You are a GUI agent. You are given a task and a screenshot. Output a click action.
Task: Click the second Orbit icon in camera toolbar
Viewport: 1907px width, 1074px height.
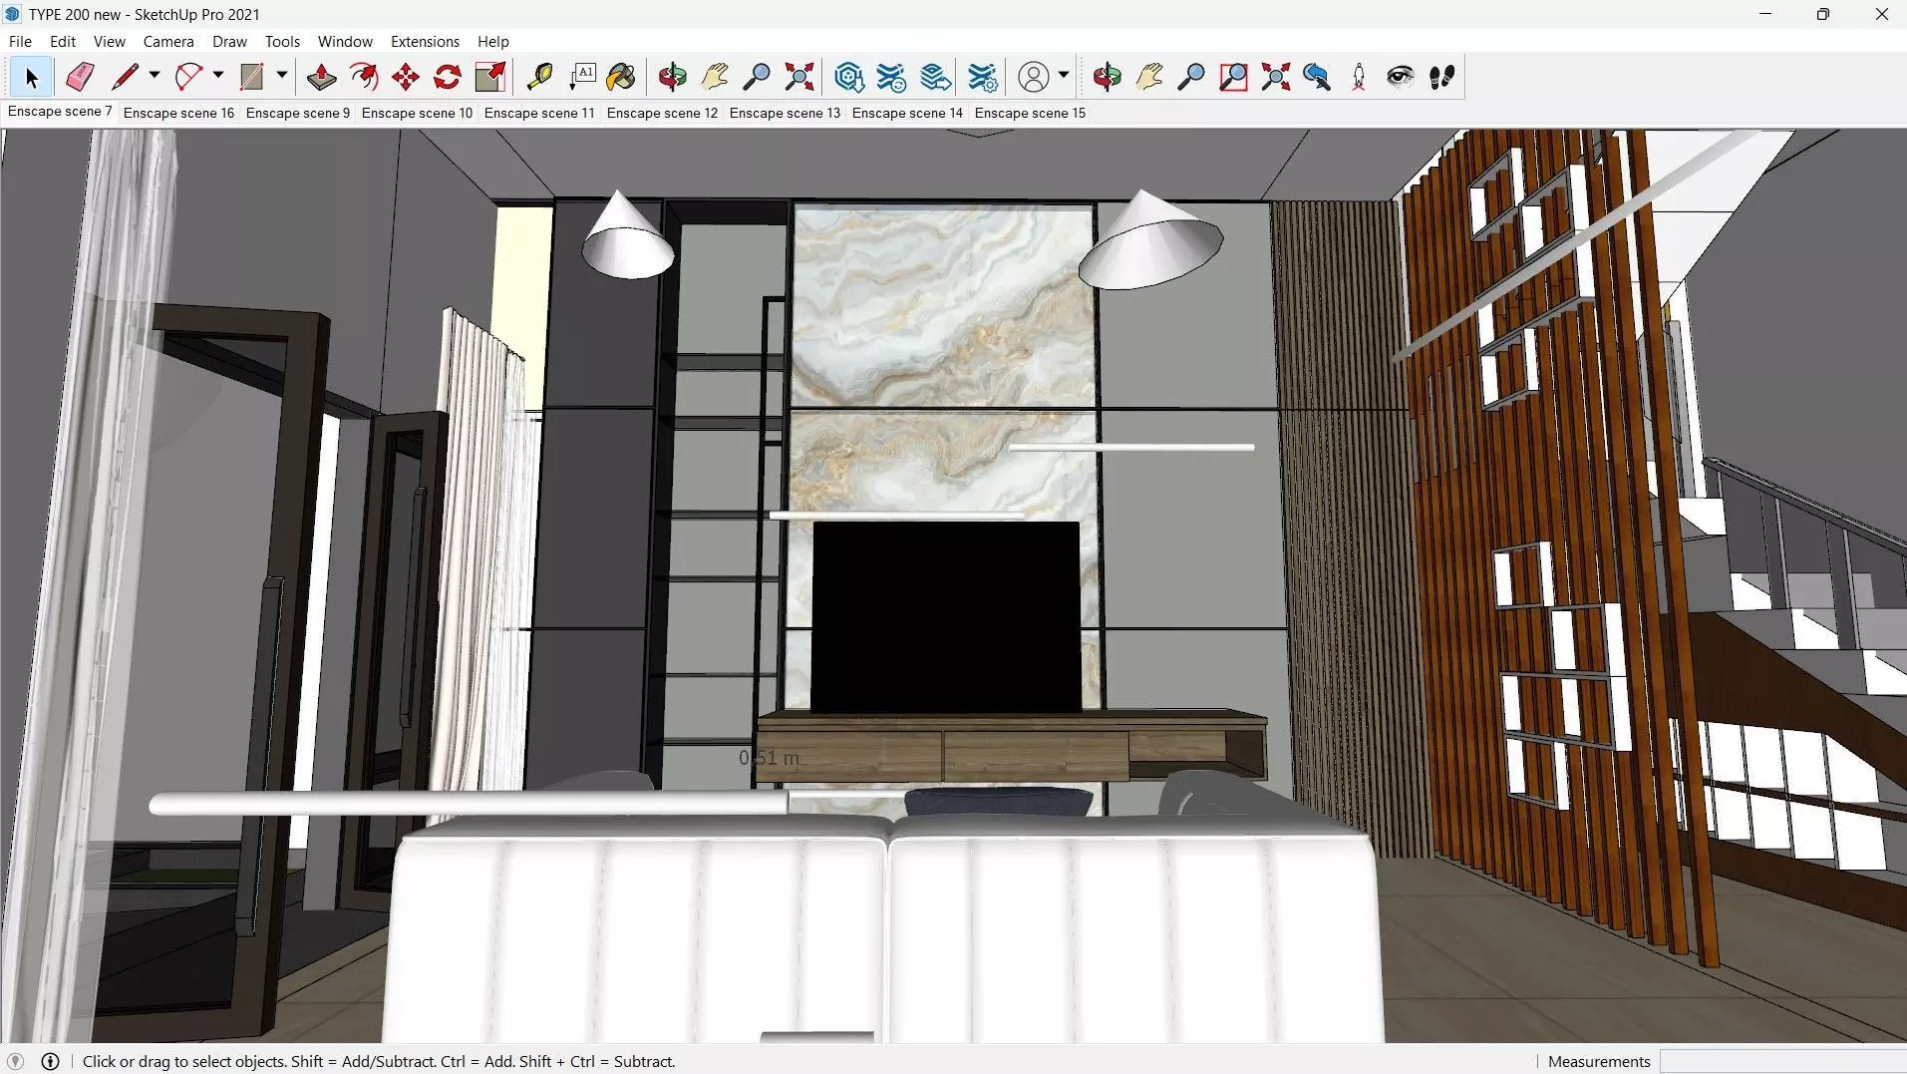(1107, 77)
